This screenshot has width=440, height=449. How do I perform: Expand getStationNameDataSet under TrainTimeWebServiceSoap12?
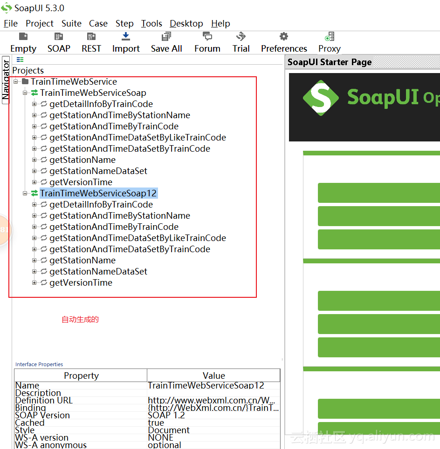(x=34, y=271)
